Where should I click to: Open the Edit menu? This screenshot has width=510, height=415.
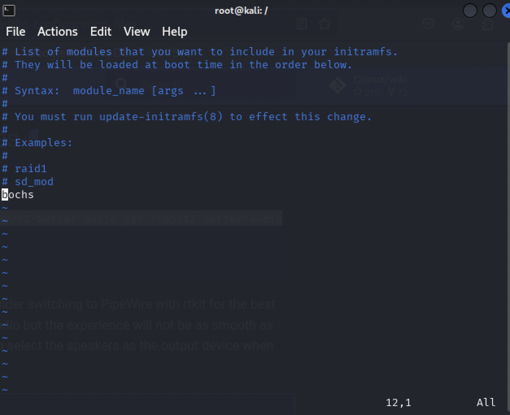(101, 32)
